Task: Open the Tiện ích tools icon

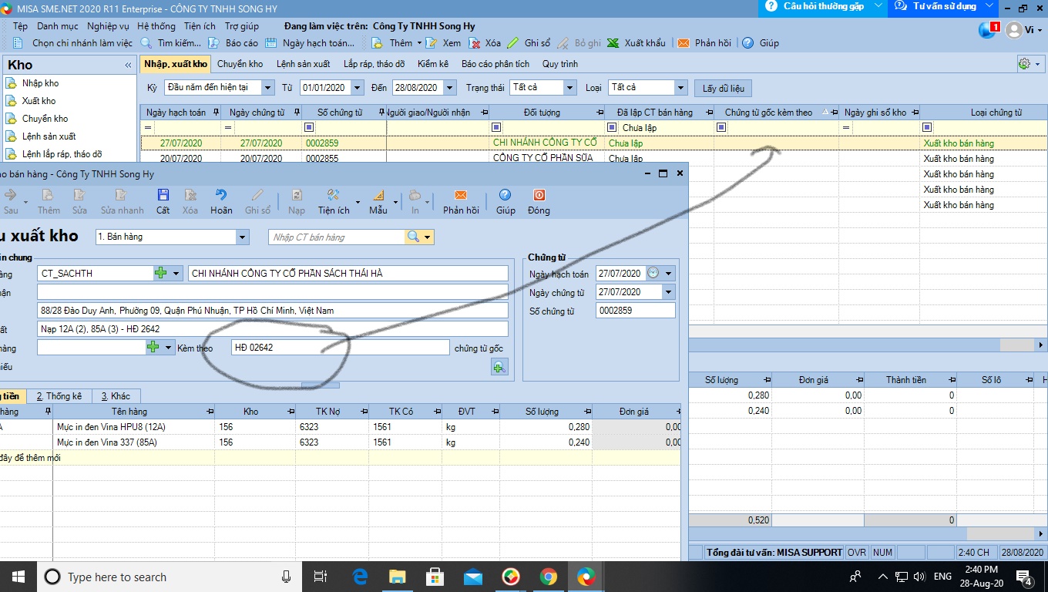Action: [x=333, y=196]
